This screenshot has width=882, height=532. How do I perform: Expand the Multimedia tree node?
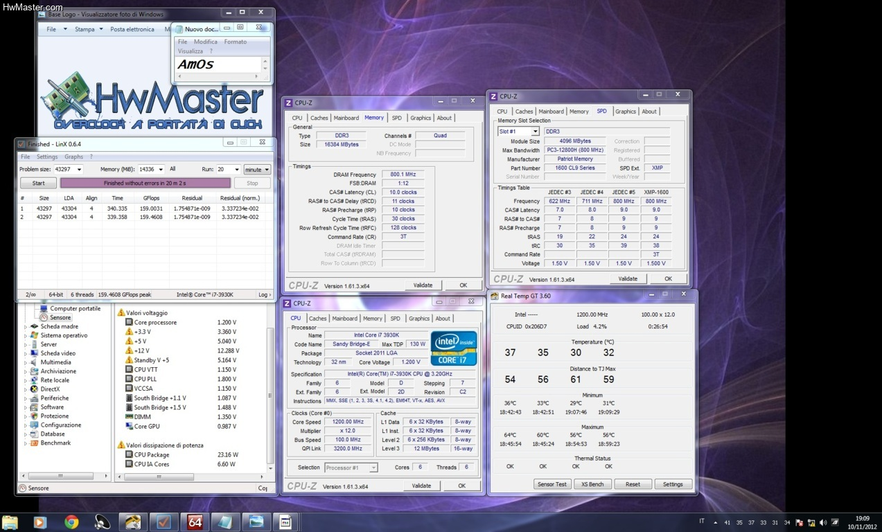(26, 362)
